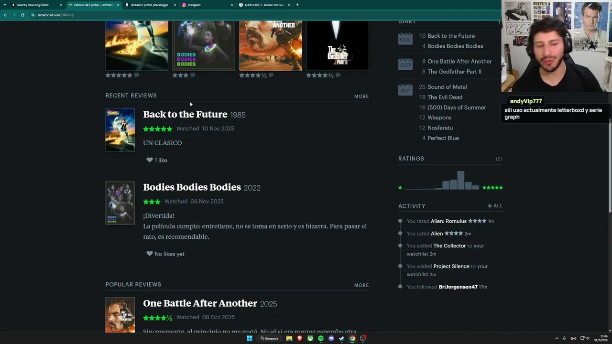Open Project Silence in activity feed
This screenshot has height=344, width=612.
pyautogui.click(x=451, y=266)
